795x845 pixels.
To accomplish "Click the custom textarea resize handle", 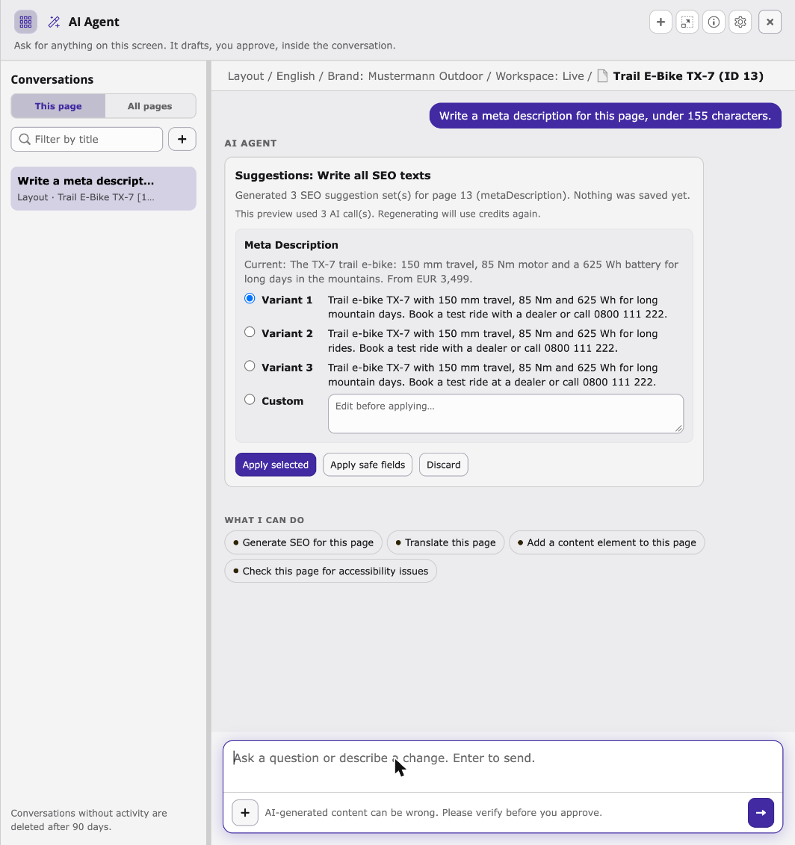I will point(678,428).
